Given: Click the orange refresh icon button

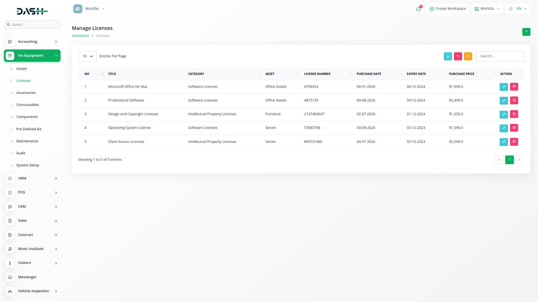Looking at the screenshot, I should [x=468, y=56].
